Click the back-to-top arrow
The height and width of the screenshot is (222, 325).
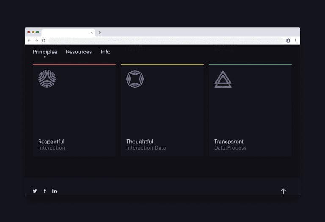pyautogui.click(x=283, y=191)
